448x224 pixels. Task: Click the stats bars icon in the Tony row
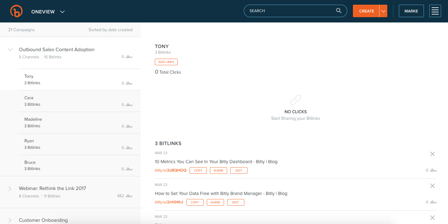point(129,83)
